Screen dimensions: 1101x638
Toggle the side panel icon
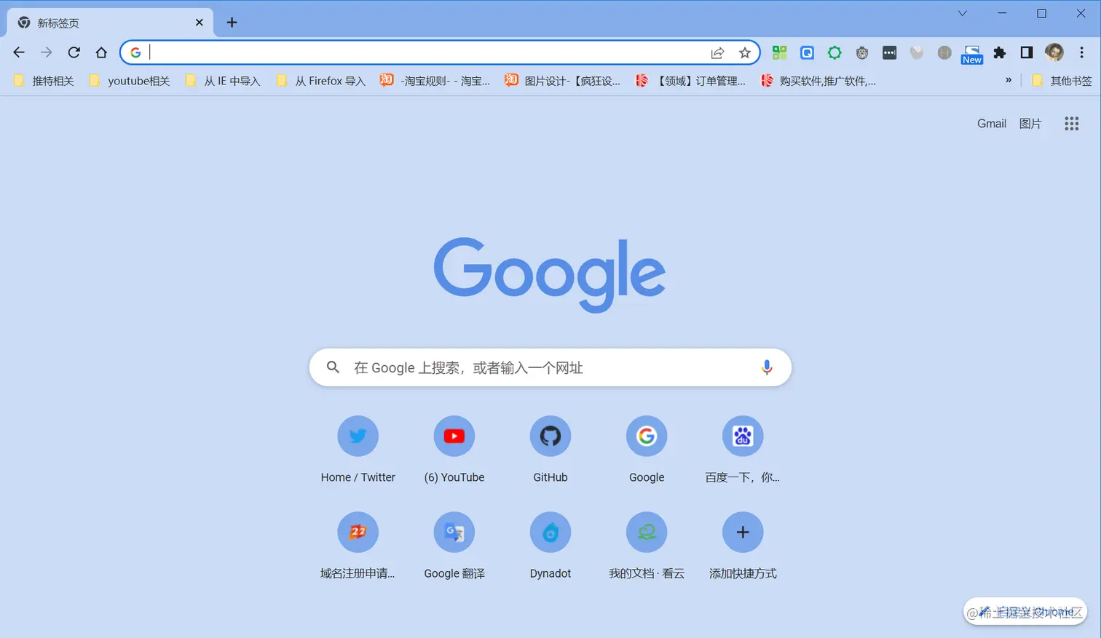pyautogui.click(x=1027, y=52)
